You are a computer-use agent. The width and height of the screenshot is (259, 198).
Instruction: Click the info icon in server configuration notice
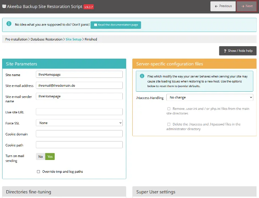click(142, 76)
